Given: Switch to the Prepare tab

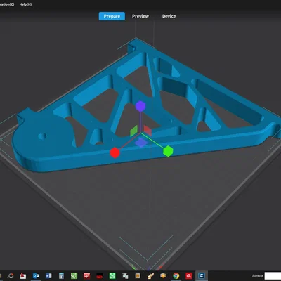Looking at the screenshot, I should point(112,16).
